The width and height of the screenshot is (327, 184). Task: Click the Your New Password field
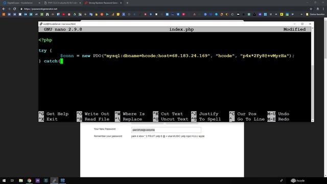point(166,130)
